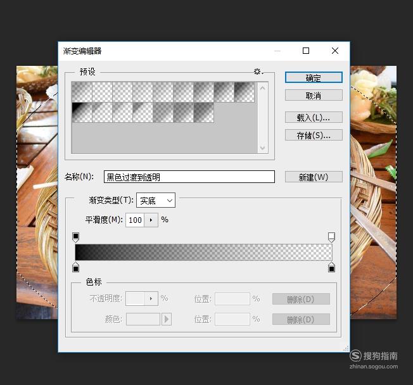413x385 pixels.
Task: Click the 取消 button
Action: click(x=314, y=96)
